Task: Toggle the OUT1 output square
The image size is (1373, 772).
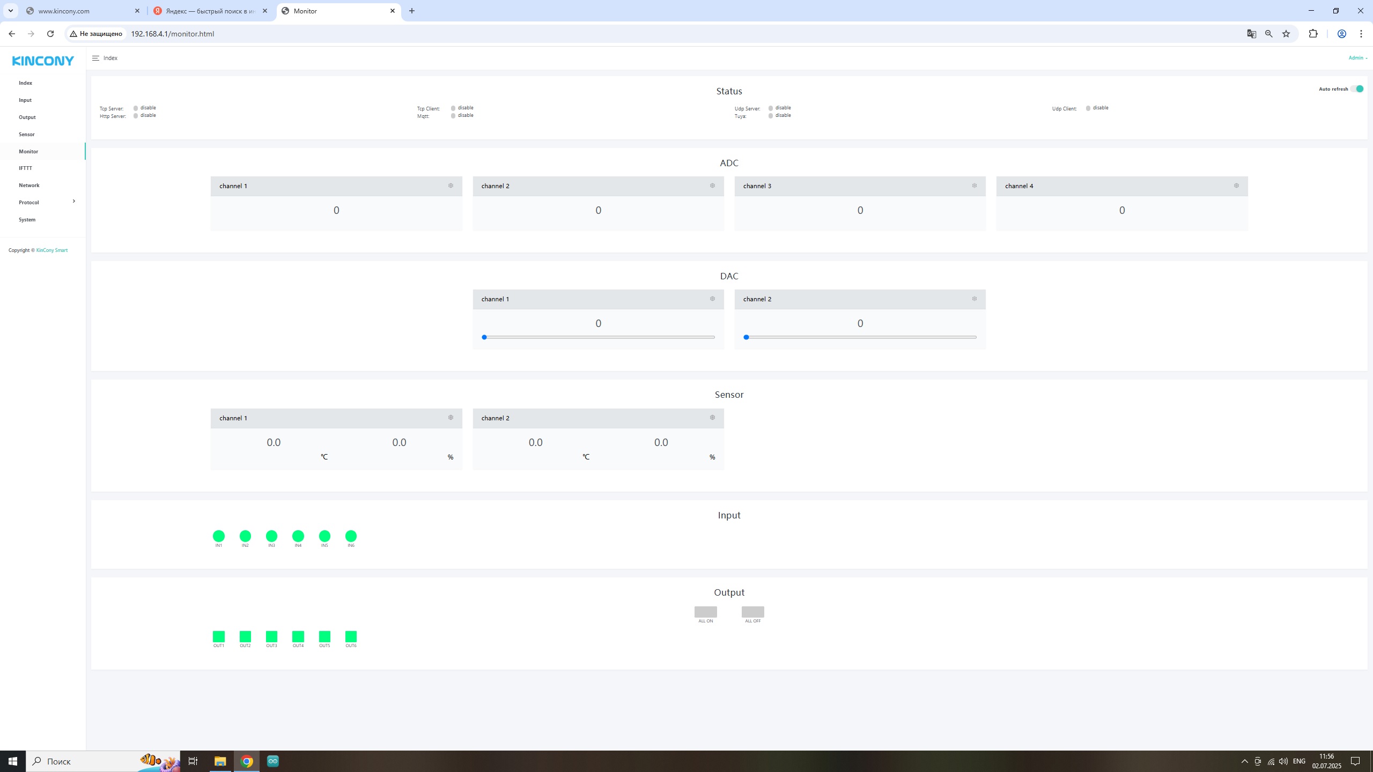Action: click(219, 636)
